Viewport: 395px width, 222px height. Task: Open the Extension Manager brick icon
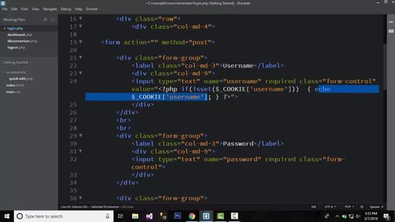pyautogui.click(x=391, y=31)
